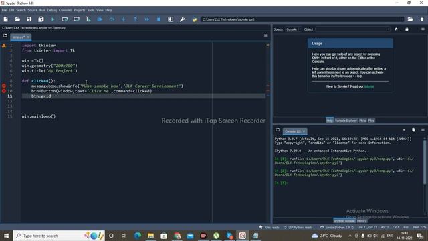428x241 pixels.
Task: Open the Run menu
Action: point(42,10)
